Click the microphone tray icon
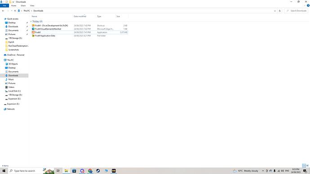Screen dimensions: 310x174 (275, 171)
